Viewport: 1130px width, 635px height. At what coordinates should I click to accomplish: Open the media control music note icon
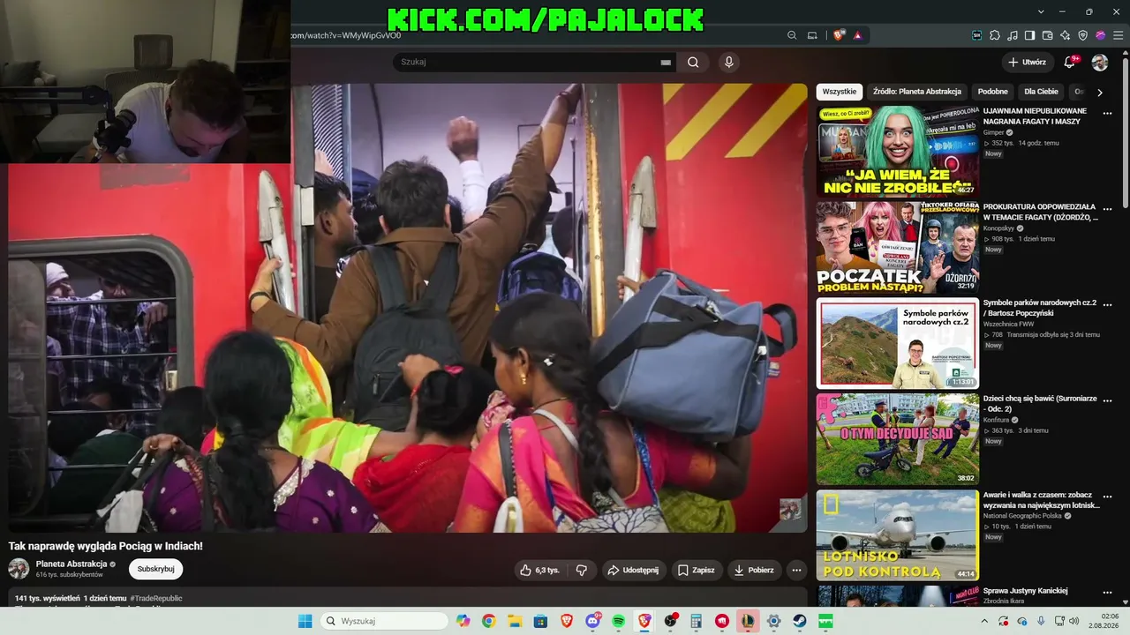coord(1013,35)
